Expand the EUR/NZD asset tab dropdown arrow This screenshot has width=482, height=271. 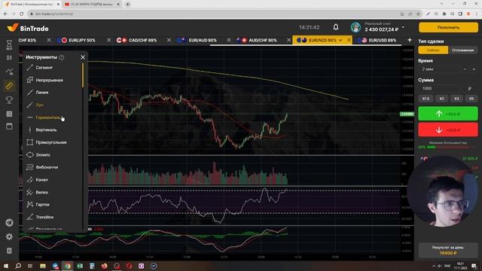[x=340, y=40]
